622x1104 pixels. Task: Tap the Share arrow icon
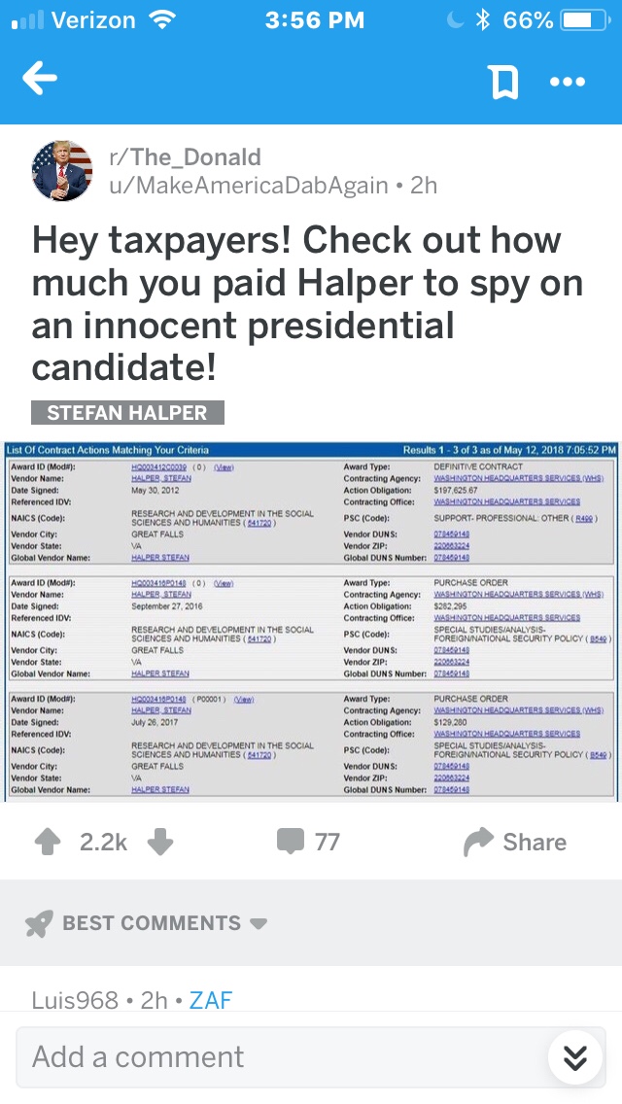[x=479, y=842]
